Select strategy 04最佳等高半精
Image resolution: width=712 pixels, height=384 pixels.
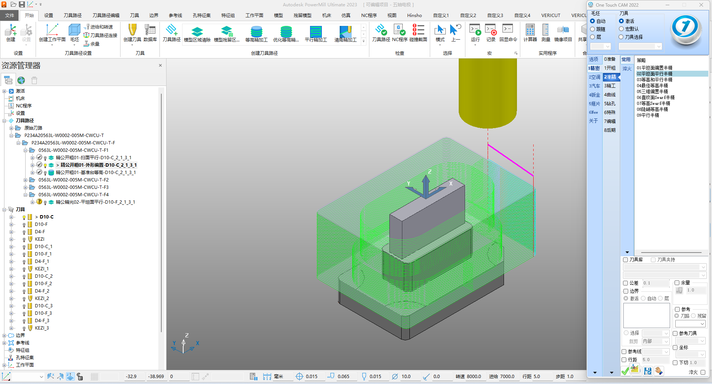tap(653, 86)
